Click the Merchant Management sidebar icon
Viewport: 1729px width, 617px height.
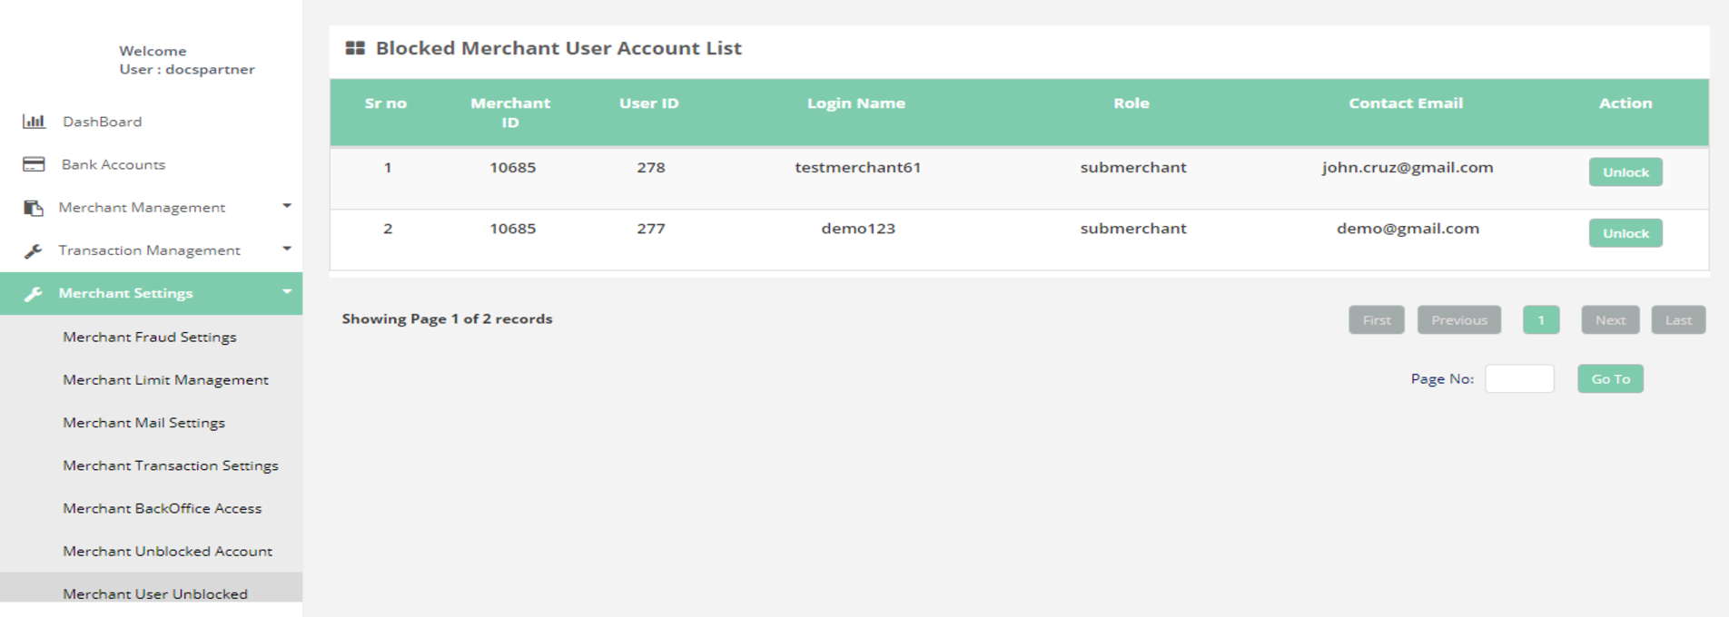pos(34,208)
